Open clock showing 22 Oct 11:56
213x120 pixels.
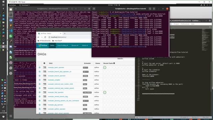113,5
